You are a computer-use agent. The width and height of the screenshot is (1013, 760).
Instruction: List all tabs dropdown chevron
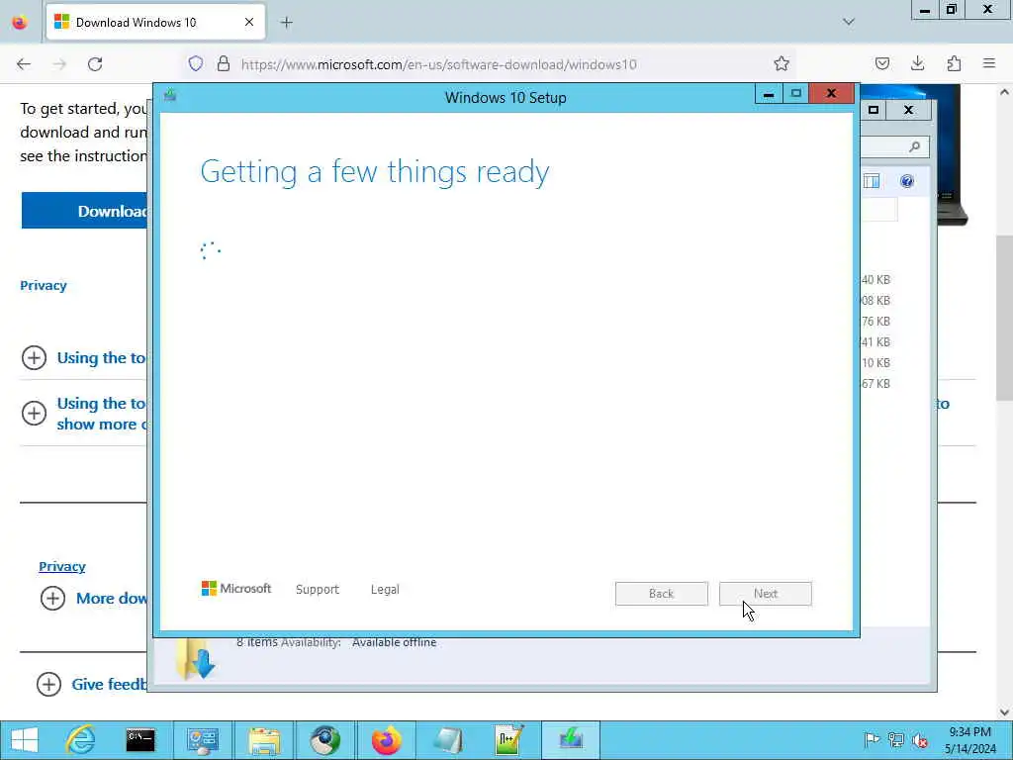pos(849,22)
